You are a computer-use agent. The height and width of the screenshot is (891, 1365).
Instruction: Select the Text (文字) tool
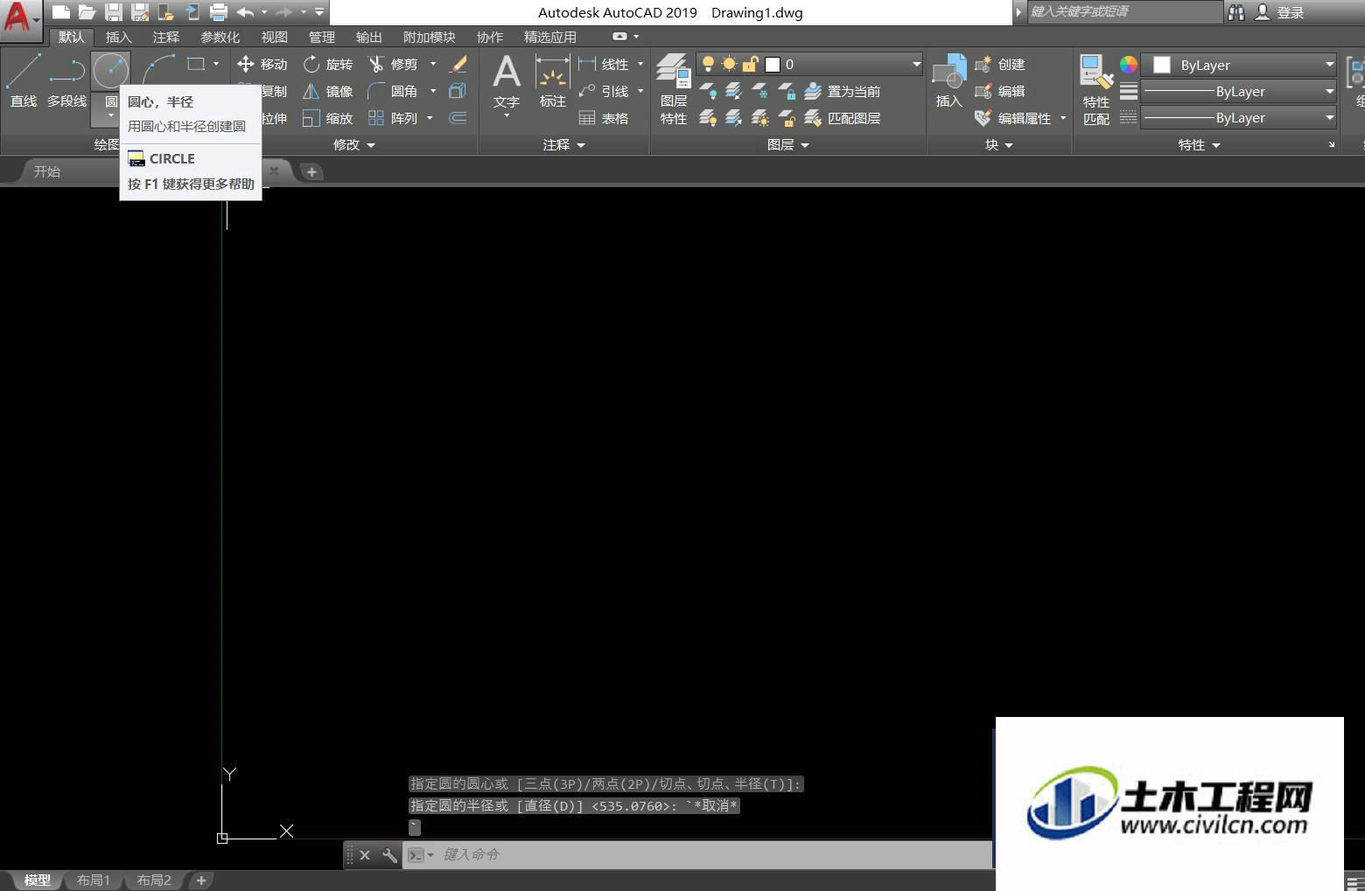(507, 80)
